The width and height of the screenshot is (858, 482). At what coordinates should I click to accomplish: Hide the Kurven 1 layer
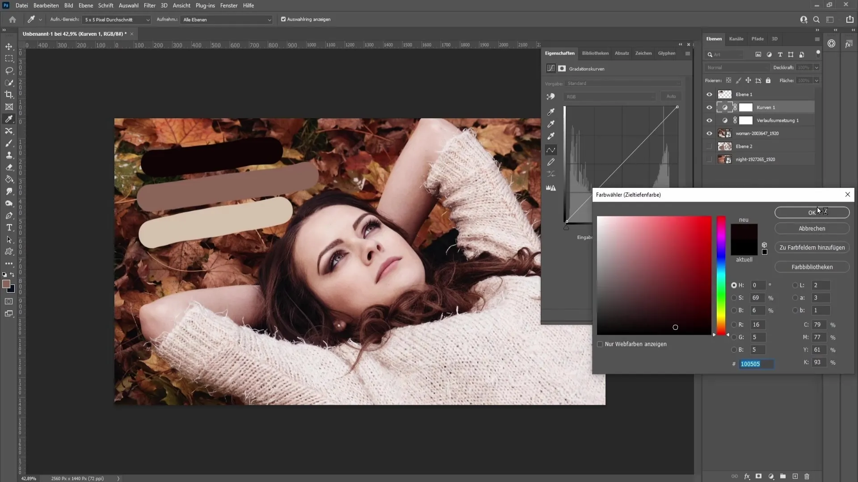pos(709,107)
